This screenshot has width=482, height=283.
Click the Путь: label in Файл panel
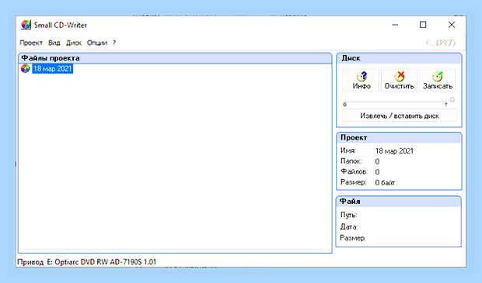coord(348,216)
